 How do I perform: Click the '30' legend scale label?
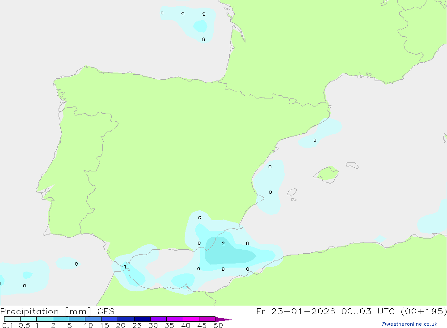point(153,325)
